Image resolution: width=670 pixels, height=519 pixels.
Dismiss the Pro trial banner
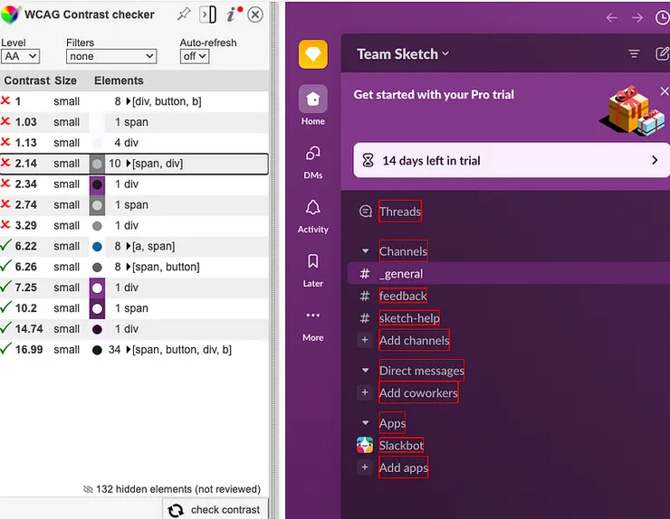pos(664,91)
